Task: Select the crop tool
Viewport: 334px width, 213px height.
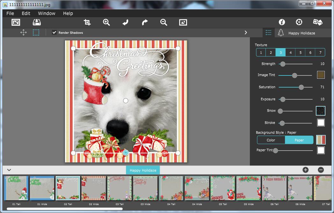Action: pos(87,22)
